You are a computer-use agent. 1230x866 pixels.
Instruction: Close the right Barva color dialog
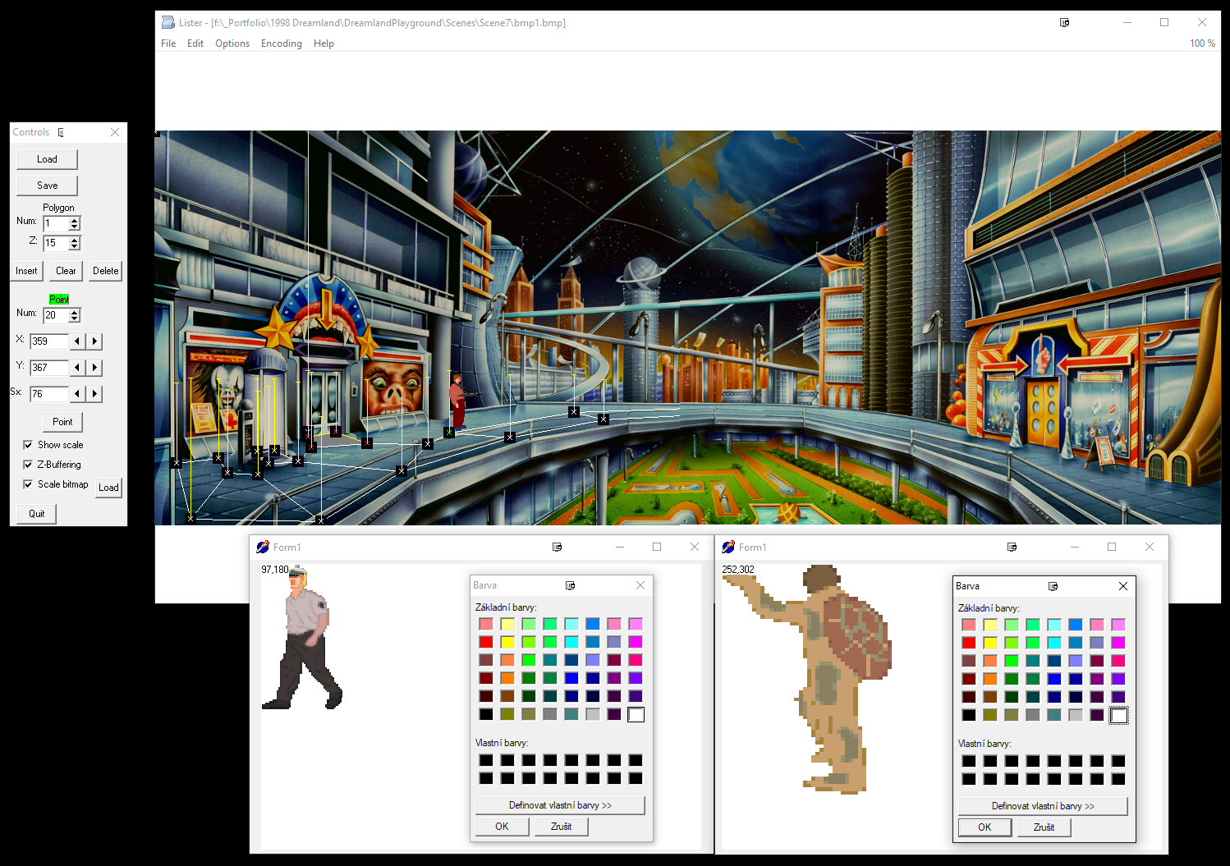1123,586
